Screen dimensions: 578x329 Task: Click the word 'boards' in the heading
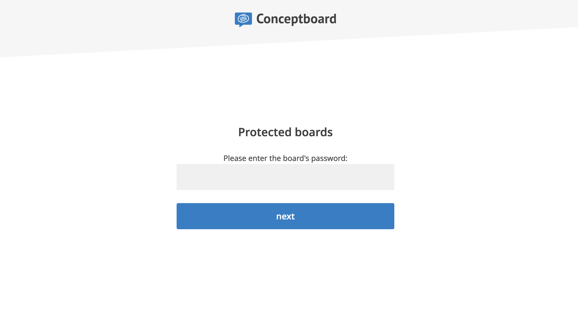coord(314,132)
